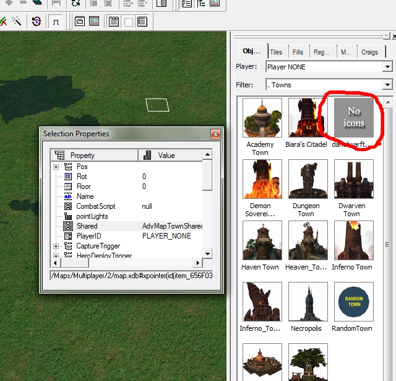Viewport: 396px width, 381px height.
Task: Select the Name property row
Action: [126, 196]
